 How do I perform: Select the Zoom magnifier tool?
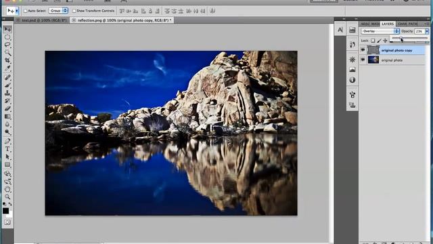click(7, 197)
